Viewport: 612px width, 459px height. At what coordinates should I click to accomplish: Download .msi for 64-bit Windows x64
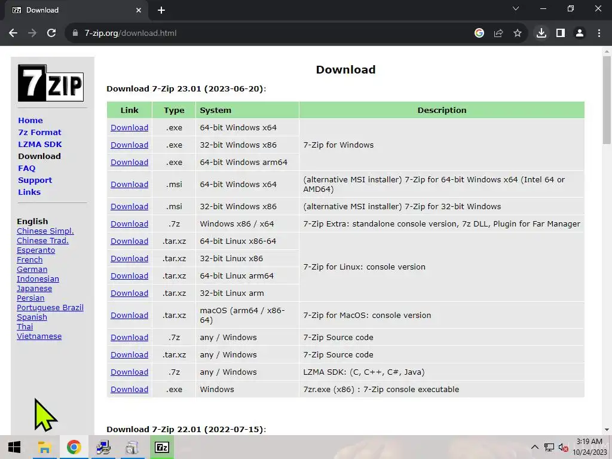129,184
